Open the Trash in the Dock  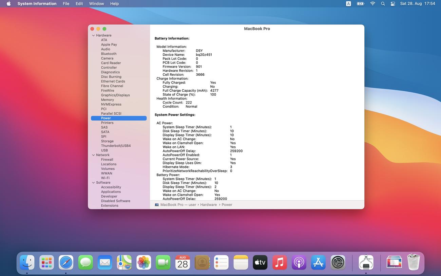414,262
